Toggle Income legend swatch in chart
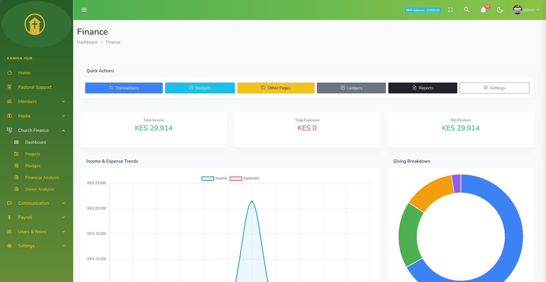The height and width of the screenshot is (282, 546). pyautogui.click(x=208, y=178)
